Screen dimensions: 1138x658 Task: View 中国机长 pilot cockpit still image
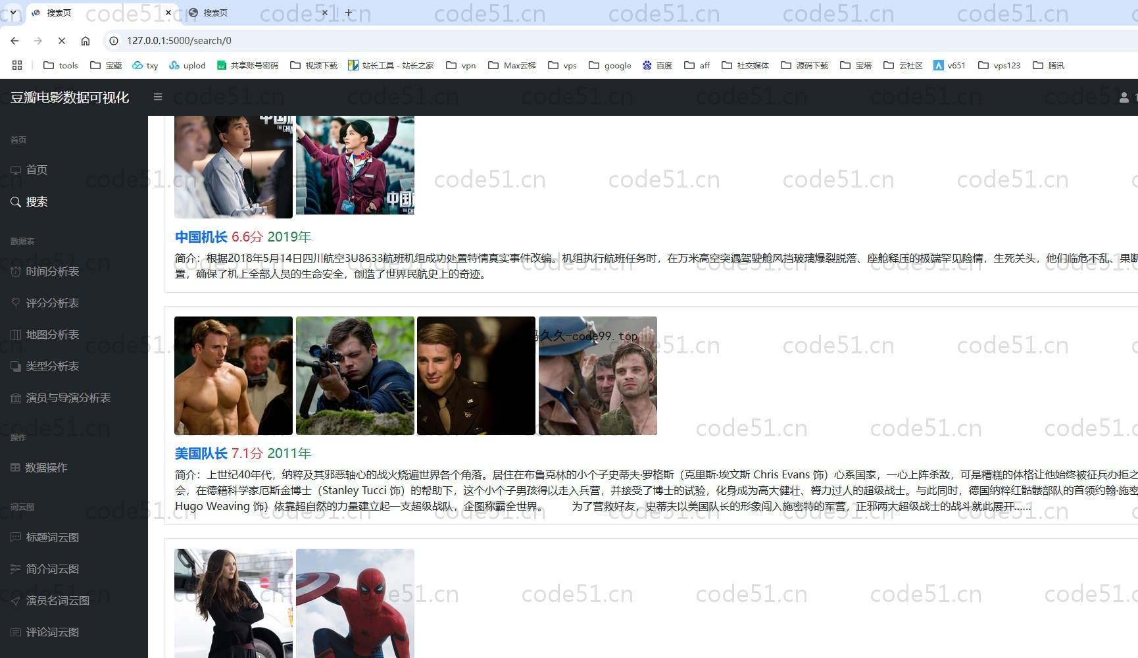click(x=234, y=167)
